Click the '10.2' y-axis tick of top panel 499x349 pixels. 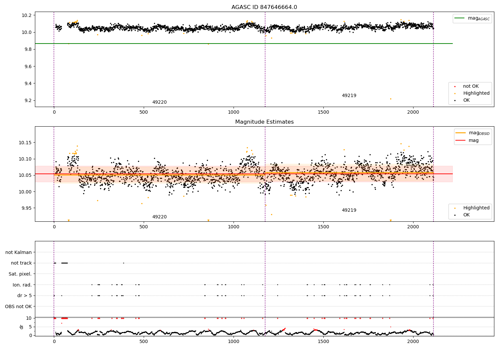click(x=27, y=15)
